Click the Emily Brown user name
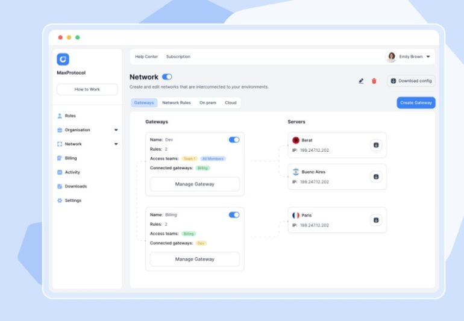The image size is (464, 321). click(x=411, y=57)
